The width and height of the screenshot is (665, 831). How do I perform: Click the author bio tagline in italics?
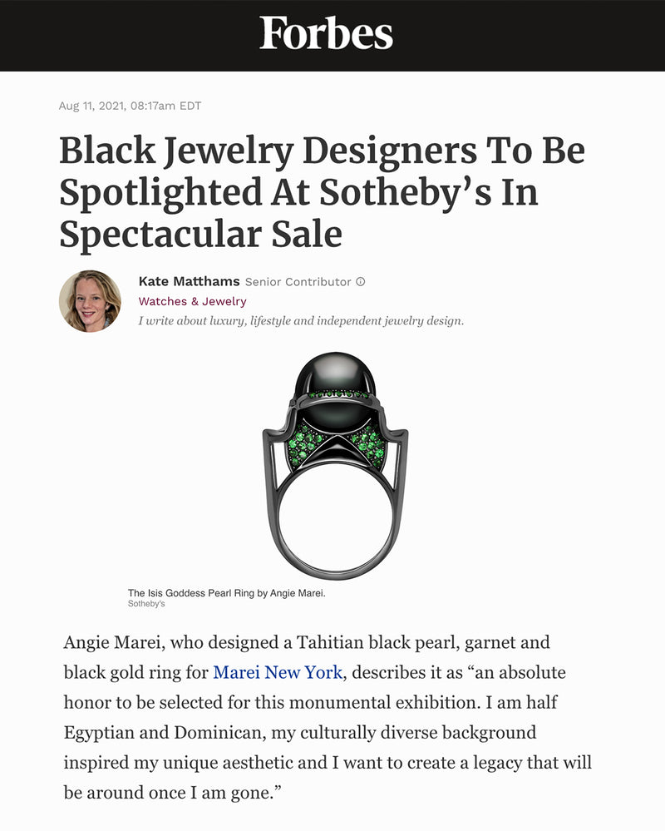tap(301, 321)
